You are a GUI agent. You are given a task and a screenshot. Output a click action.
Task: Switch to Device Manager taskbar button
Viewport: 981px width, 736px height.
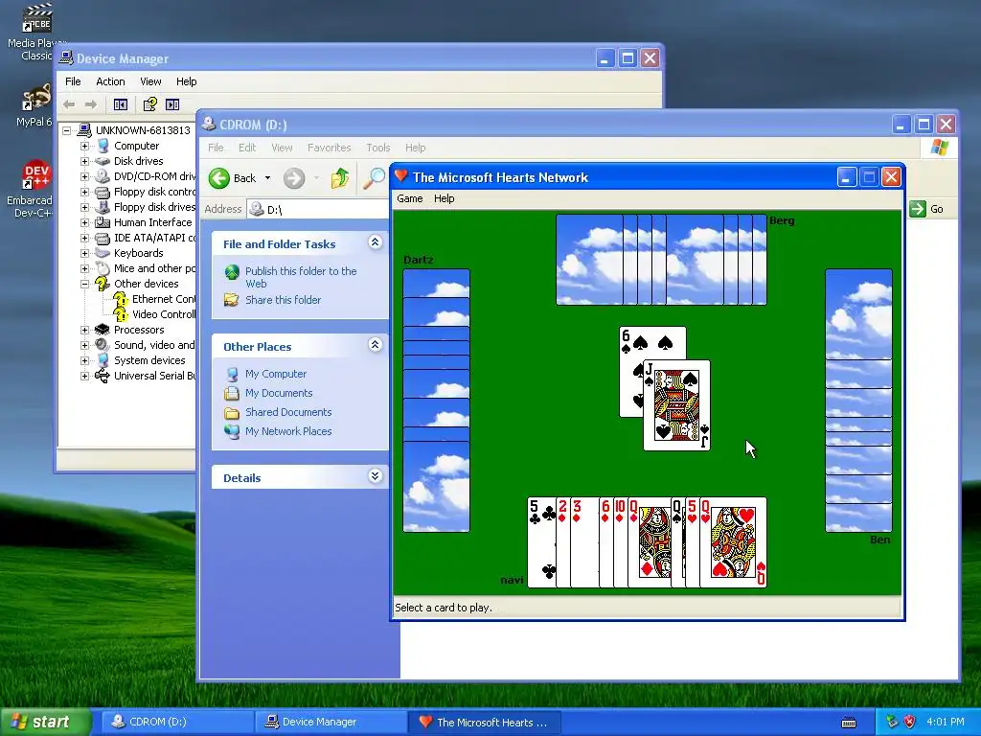tap(330, 722)
